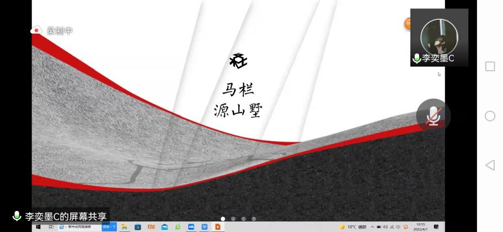
Task: Click the red recording indicator icon
Action: coord(36,31)
